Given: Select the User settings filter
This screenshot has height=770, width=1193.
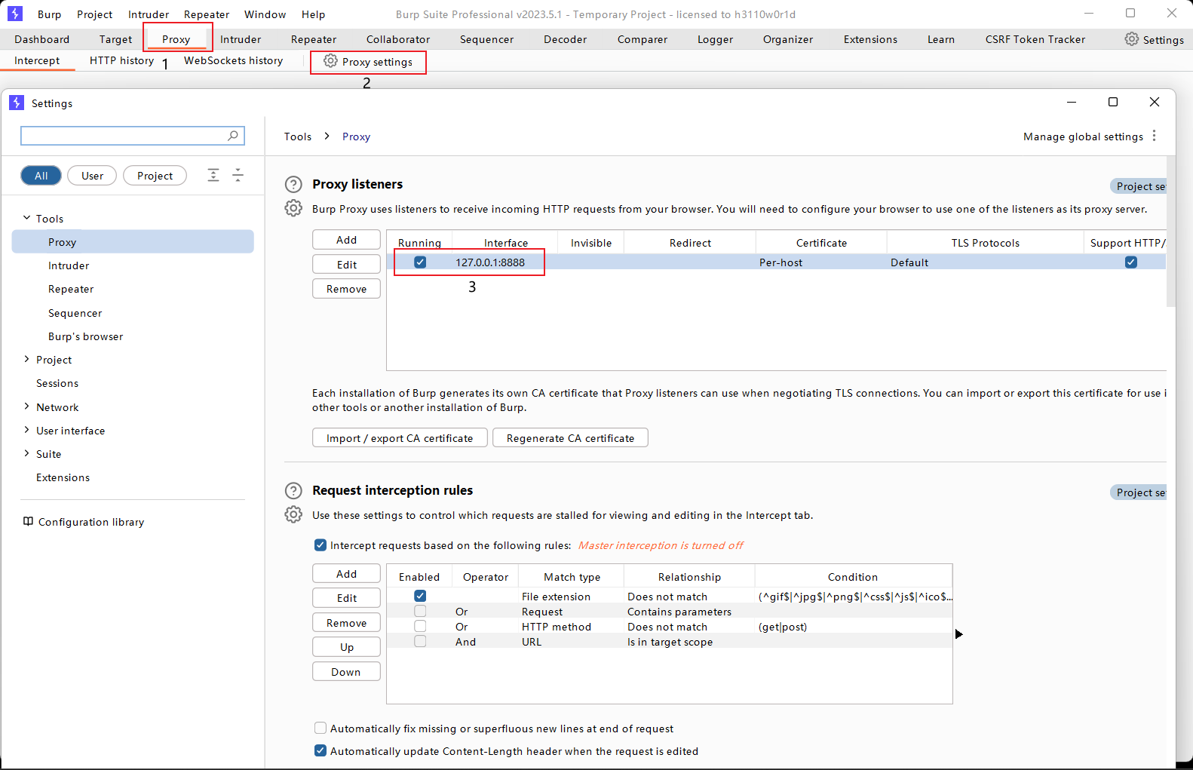Looking at the screenshot, I should (92, 176).
